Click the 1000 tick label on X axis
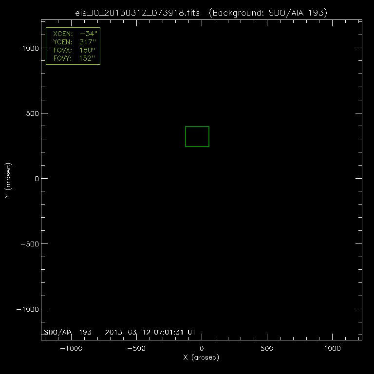This screenshot has height=374, width=374. pos(332,349)
